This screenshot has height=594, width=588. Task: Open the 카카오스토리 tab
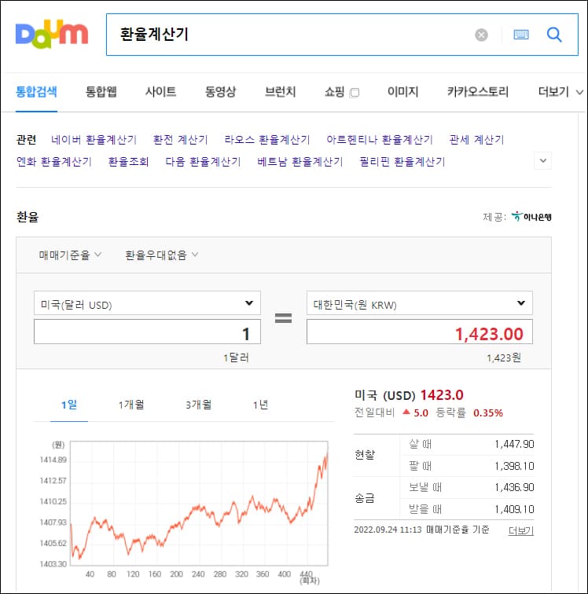[478, 92]
